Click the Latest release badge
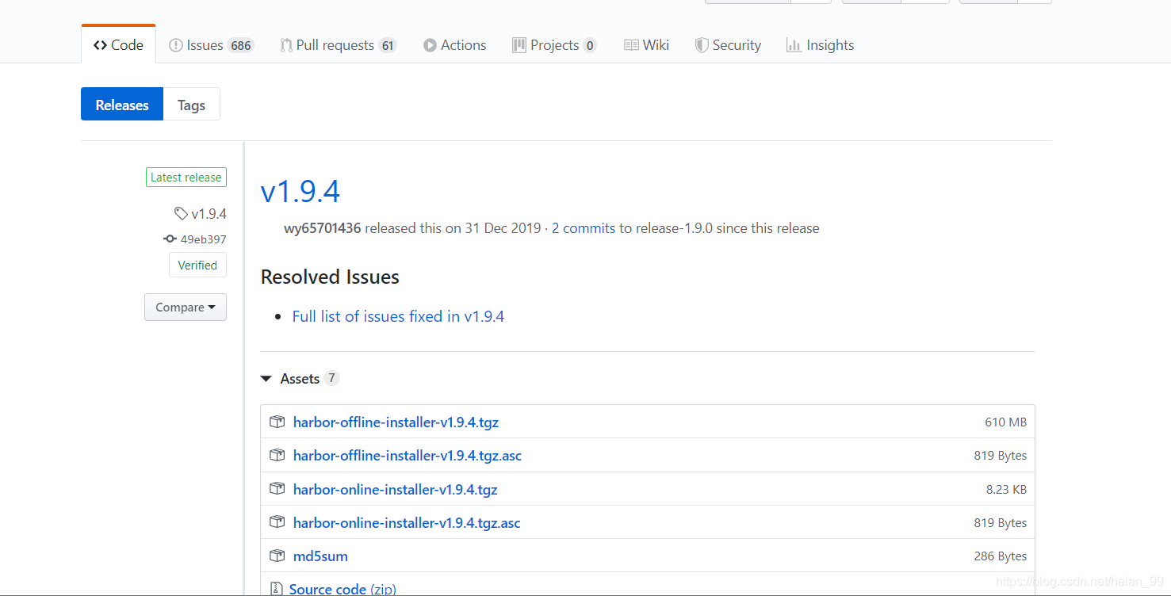 (x=186, y=178)
